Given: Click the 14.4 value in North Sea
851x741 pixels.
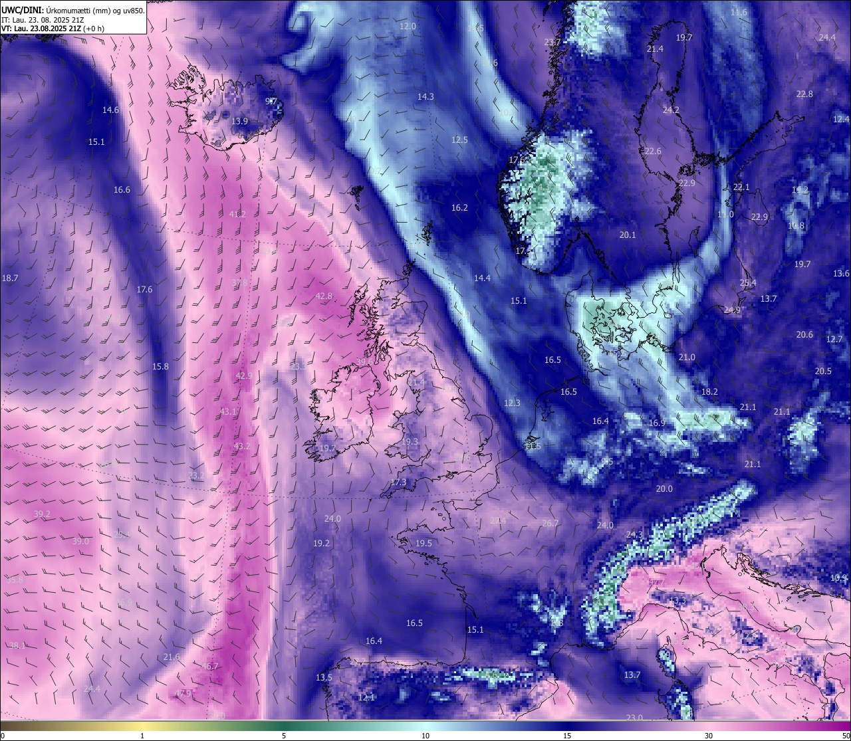Looking at the screenshot, I should tap(482, 278).
